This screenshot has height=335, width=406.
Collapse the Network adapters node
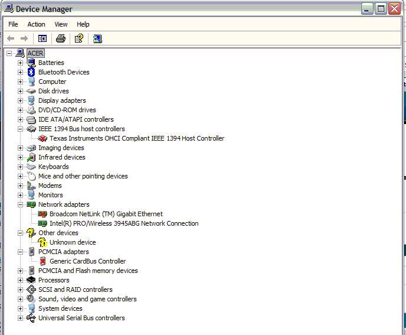[20, 204]
